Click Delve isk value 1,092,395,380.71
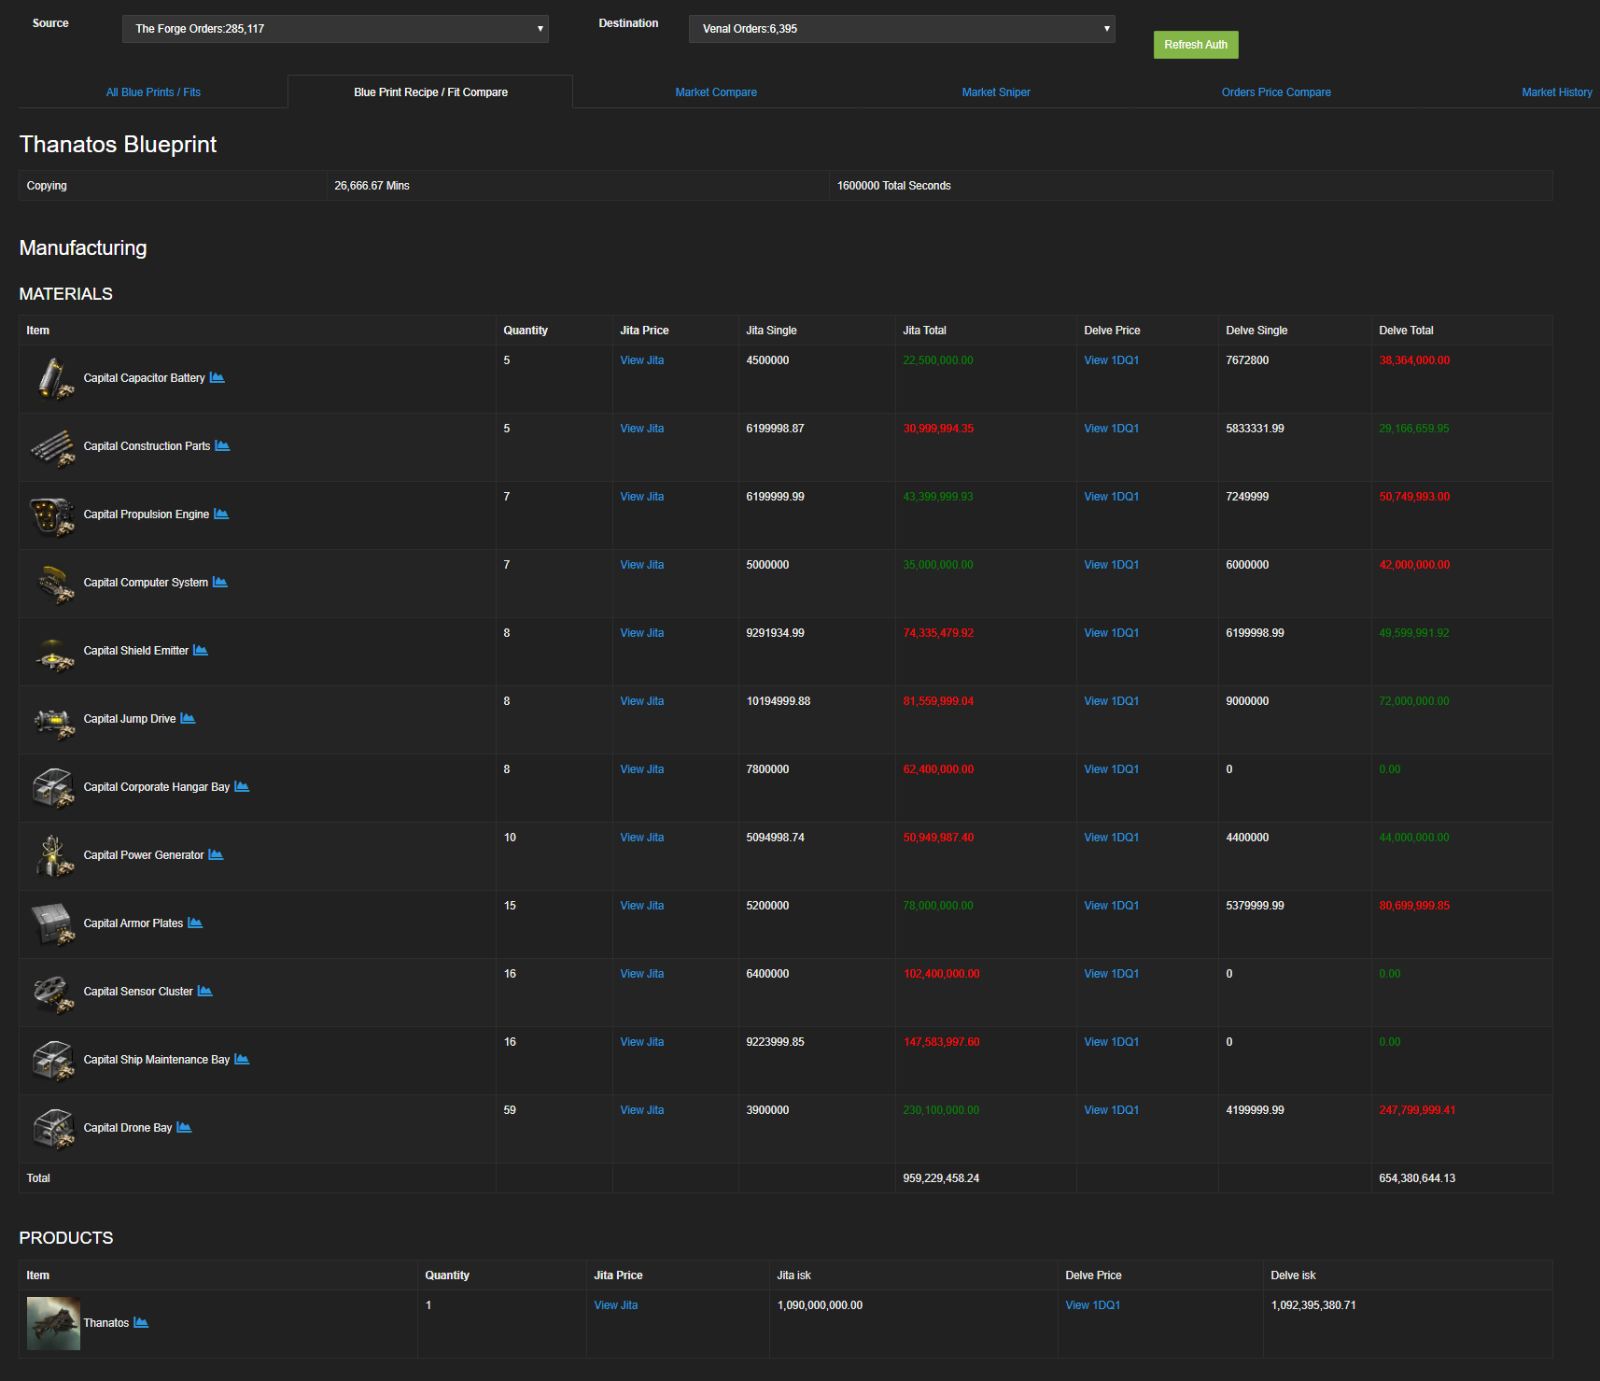The height and width of the screenshot is (1381, 1600). coord(1313,1305)
